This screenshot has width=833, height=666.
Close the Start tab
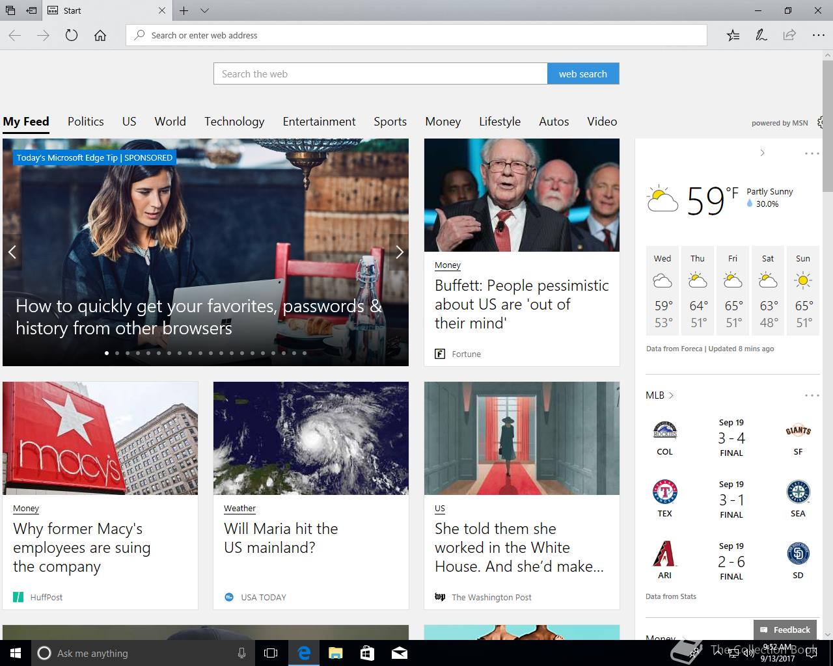pos(162,10)
